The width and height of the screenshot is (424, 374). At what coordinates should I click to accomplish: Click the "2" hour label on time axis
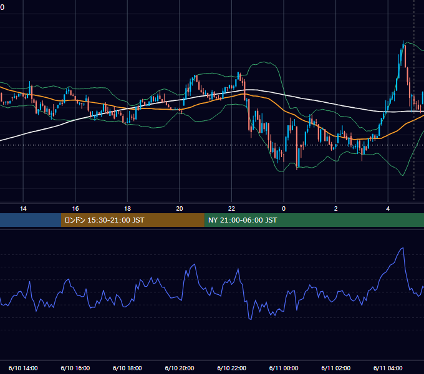click(335, 209)
